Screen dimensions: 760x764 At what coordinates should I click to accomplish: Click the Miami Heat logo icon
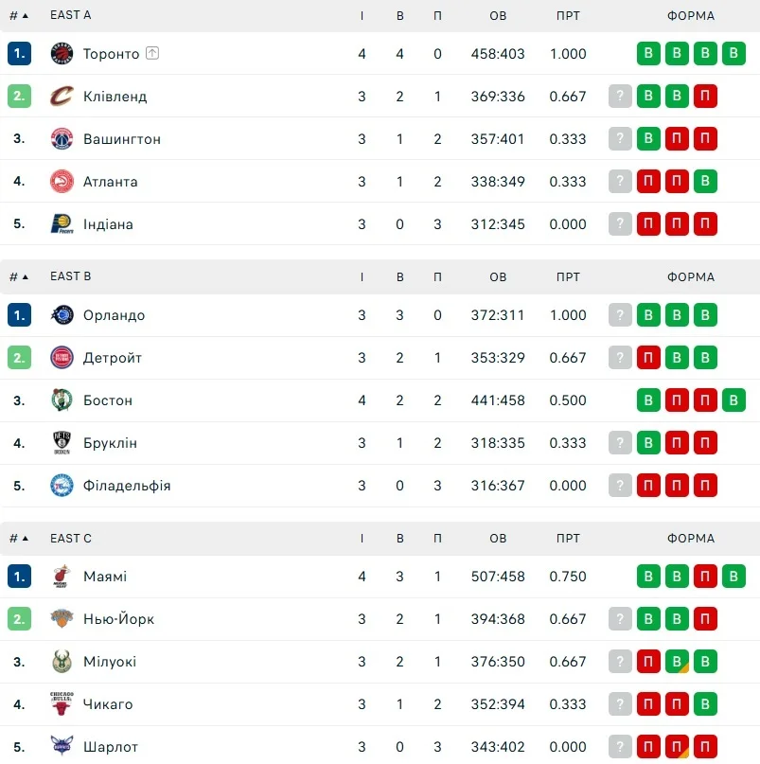(62, 577)
